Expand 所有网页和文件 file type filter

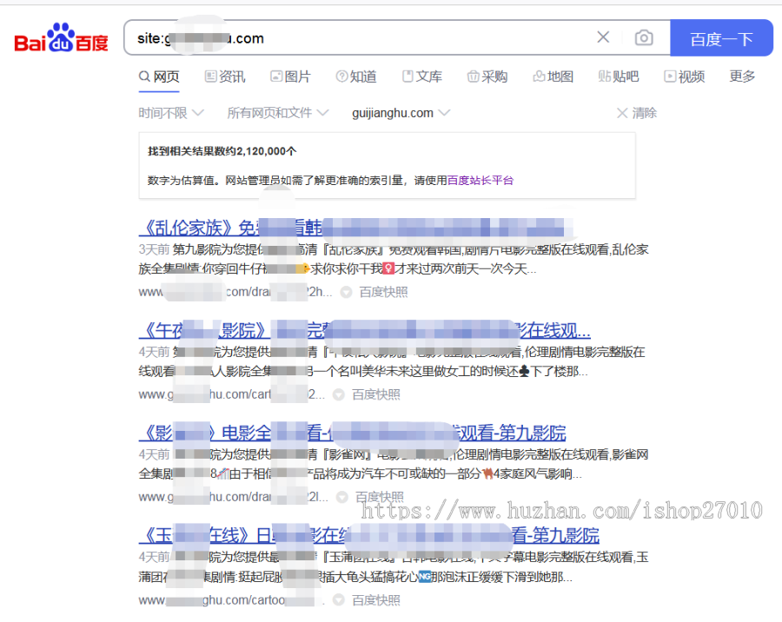coord(278,113)
